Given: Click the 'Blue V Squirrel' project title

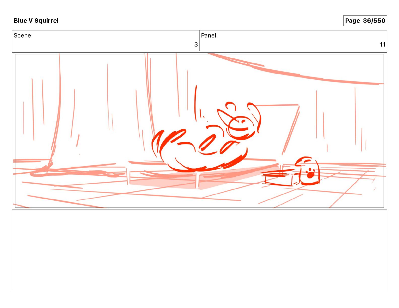Looking at the screenshot, I should (x=36, y=21).
